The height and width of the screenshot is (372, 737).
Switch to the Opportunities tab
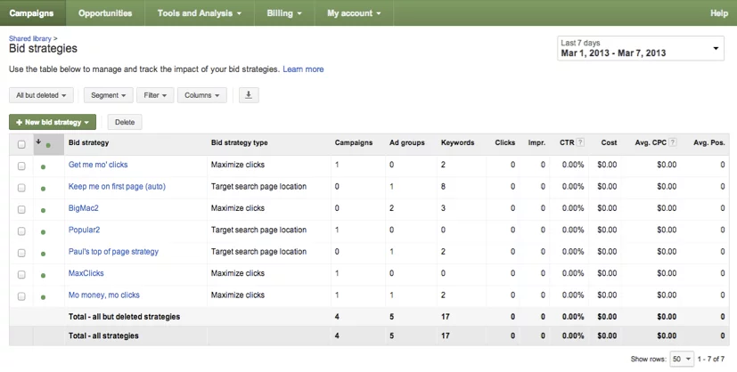click(x=105, y=13)
